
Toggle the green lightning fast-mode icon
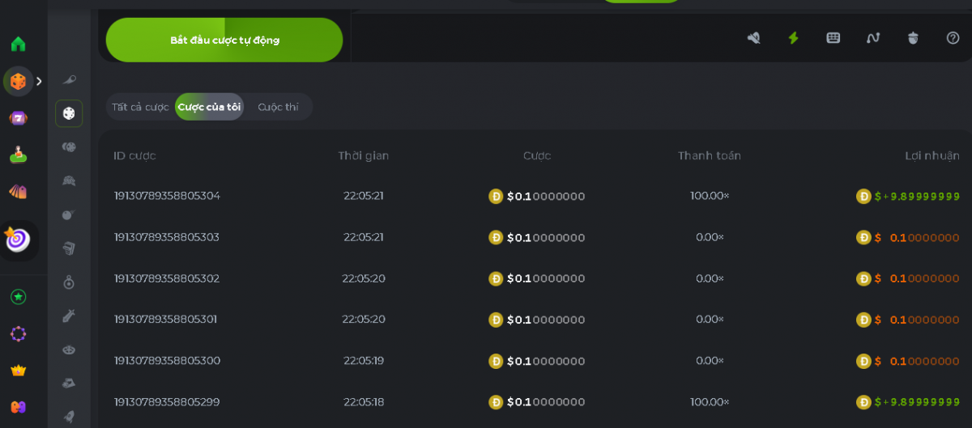pyautogui.click(x=793, y=38)
